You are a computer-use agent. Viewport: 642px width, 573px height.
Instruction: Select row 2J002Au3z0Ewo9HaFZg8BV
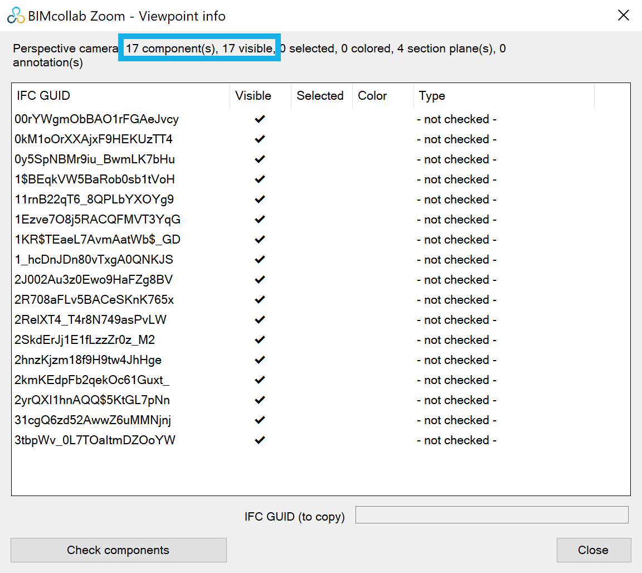321,280
